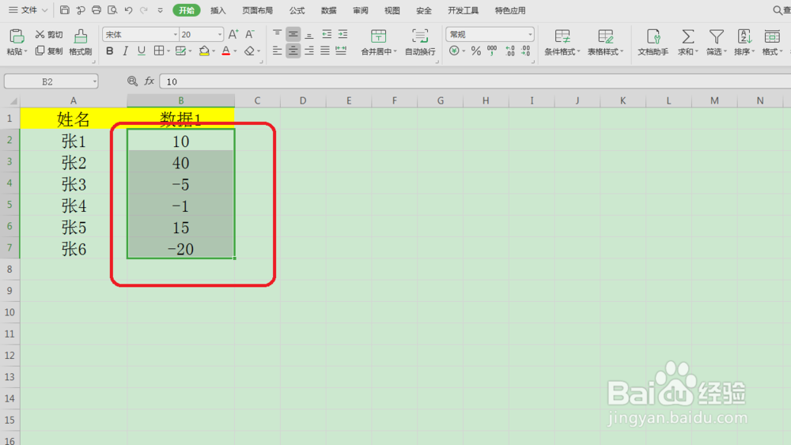Increase decimal places

pos(510,51)
